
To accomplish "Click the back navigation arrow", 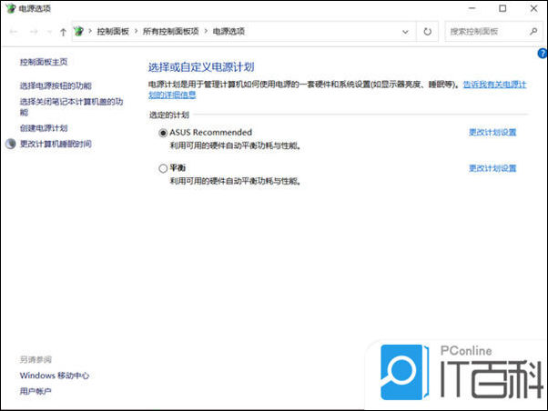I will pos(14,32).
